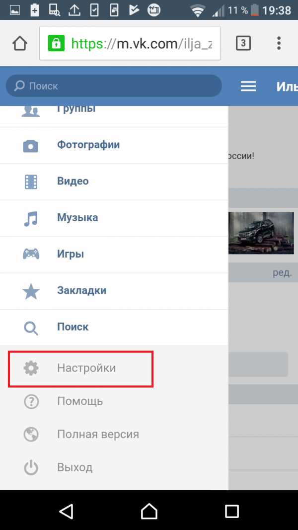Toggle the hamburger menu in VK header
298x530 pixels.
coord(248,87)
